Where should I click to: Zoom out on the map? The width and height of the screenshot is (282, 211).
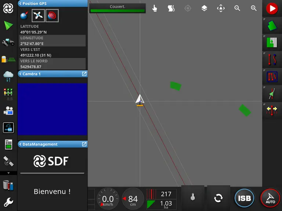pos(237,8)
